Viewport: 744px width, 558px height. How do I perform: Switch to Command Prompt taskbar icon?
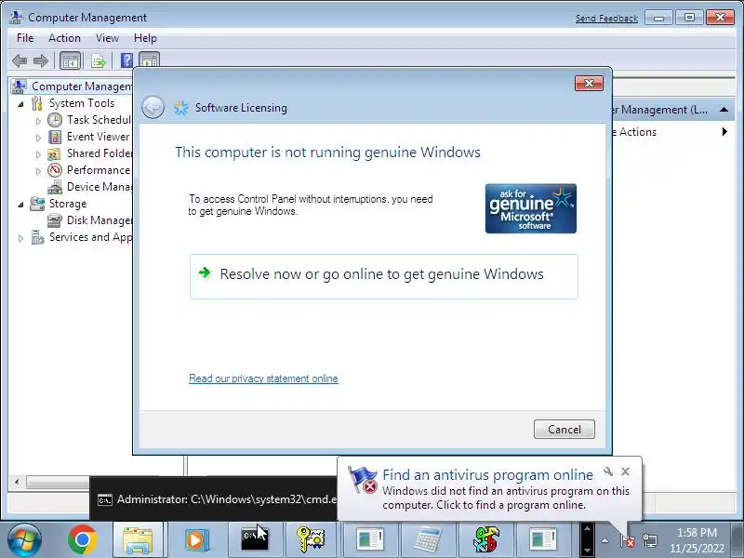click(255, 540)
